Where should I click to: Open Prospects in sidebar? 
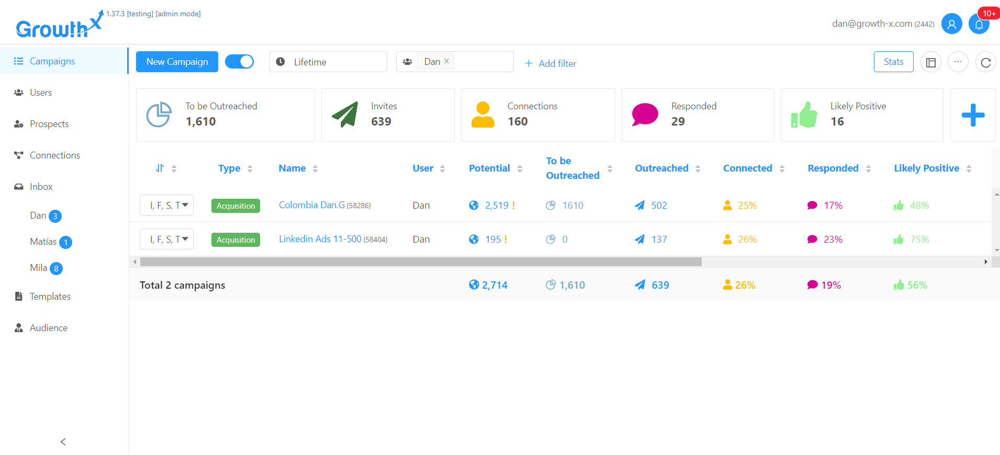click(x=64, y=124)
